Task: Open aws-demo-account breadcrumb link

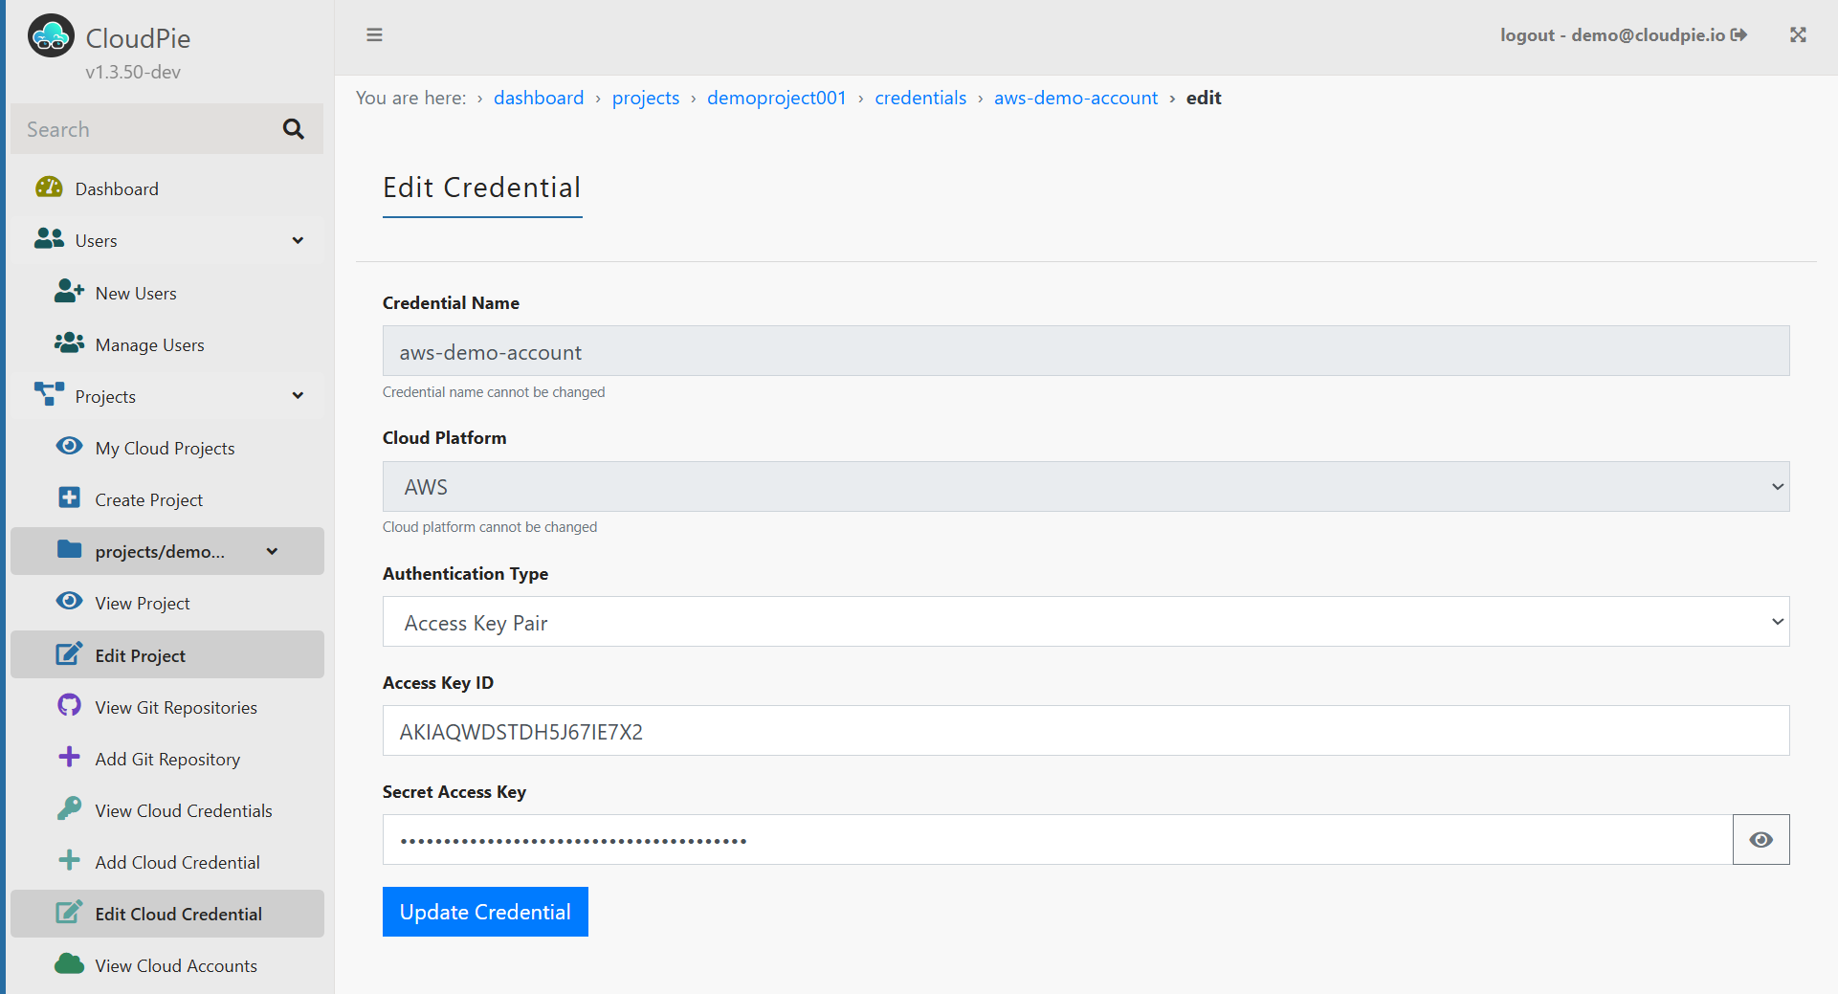Action: point(1075,98)
